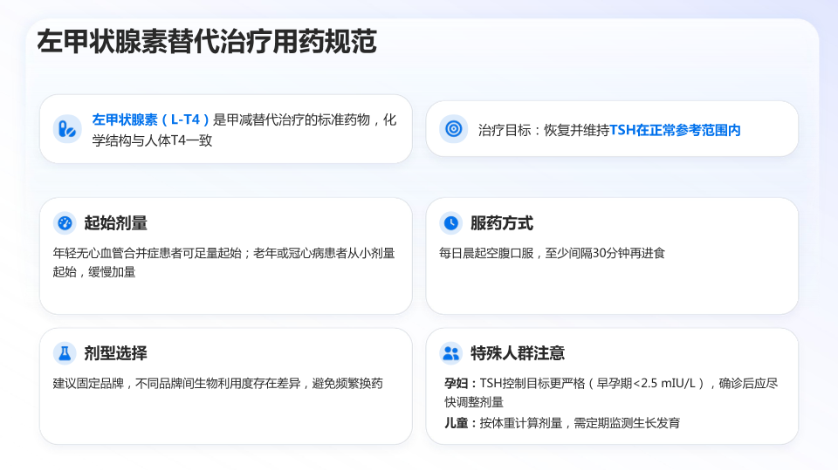The image size is (838, 471).
Task: Click the people icon beside 特殊人群注意
Action: (x=450, y=353)
